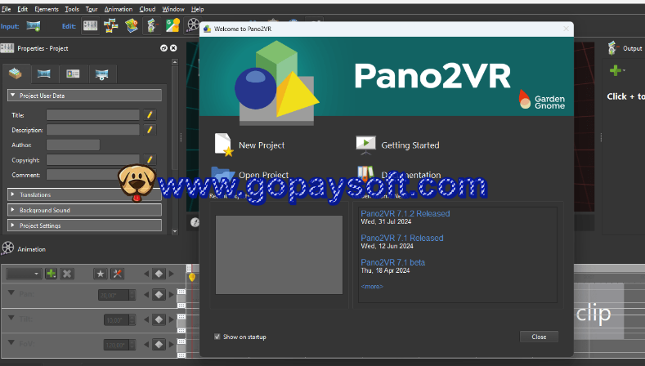Collapse the Project User Data section
Viewport: 645px width, 366px height.
tap(13, 96)
